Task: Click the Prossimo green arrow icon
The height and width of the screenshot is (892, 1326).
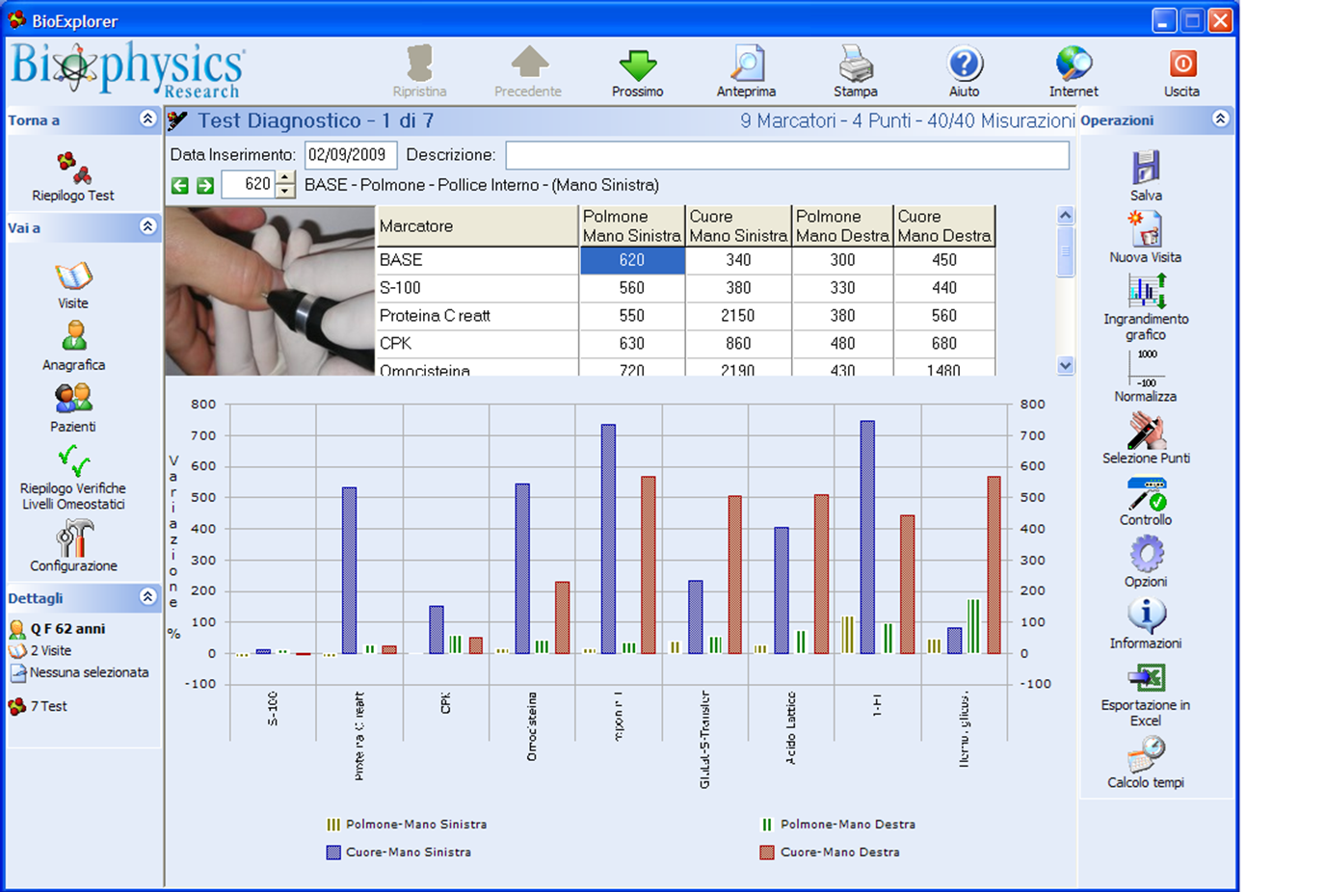Action: pos(637,66)
